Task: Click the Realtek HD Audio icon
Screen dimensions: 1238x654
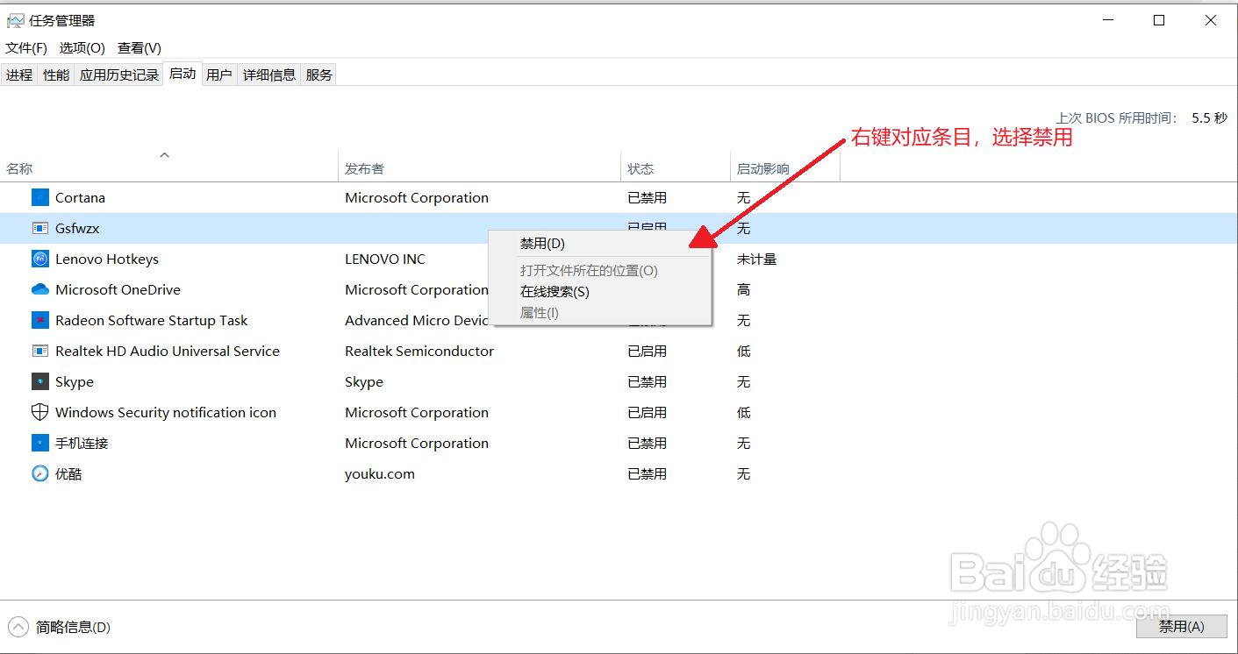Action: click(x=40, y=351)
